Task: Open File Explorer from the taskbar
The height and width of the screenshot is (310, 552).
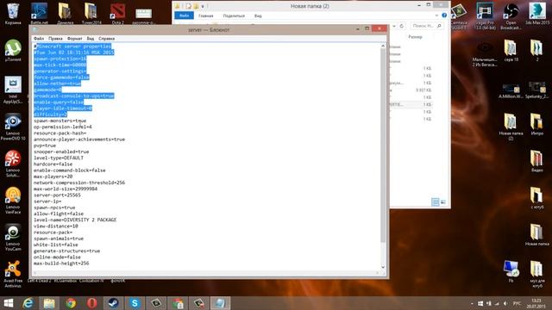Action: (49, 303)
